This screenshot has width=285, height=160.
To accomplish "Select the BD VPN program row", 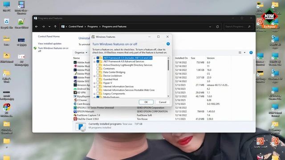I will point(81,92).
